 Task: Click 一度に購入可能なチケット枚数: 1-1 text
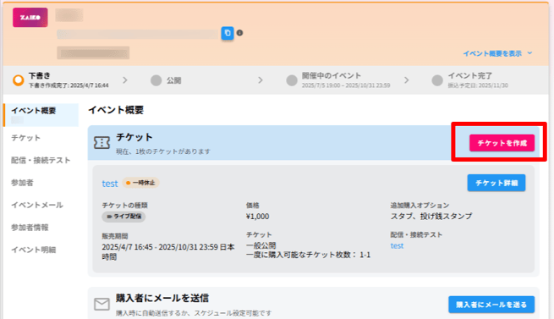308,255
